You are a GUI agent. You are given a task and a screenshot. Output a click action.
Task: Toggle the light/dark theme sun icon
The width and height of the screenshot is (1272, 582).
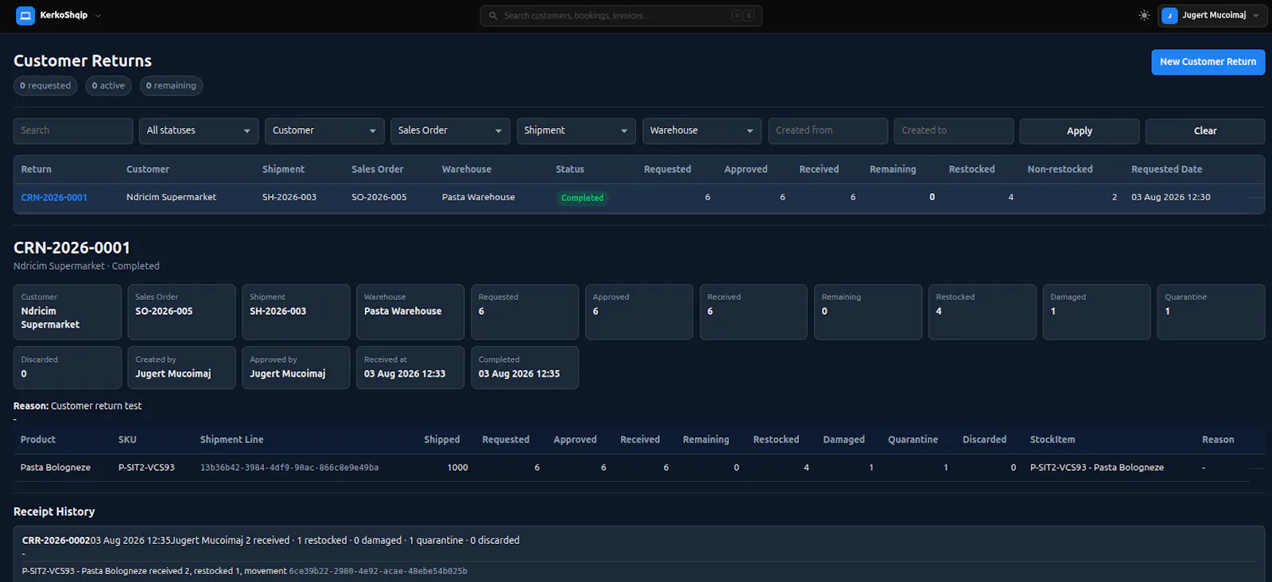(1144, 15)
